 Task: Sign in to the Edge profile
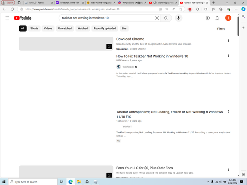(x=8, y=3)
